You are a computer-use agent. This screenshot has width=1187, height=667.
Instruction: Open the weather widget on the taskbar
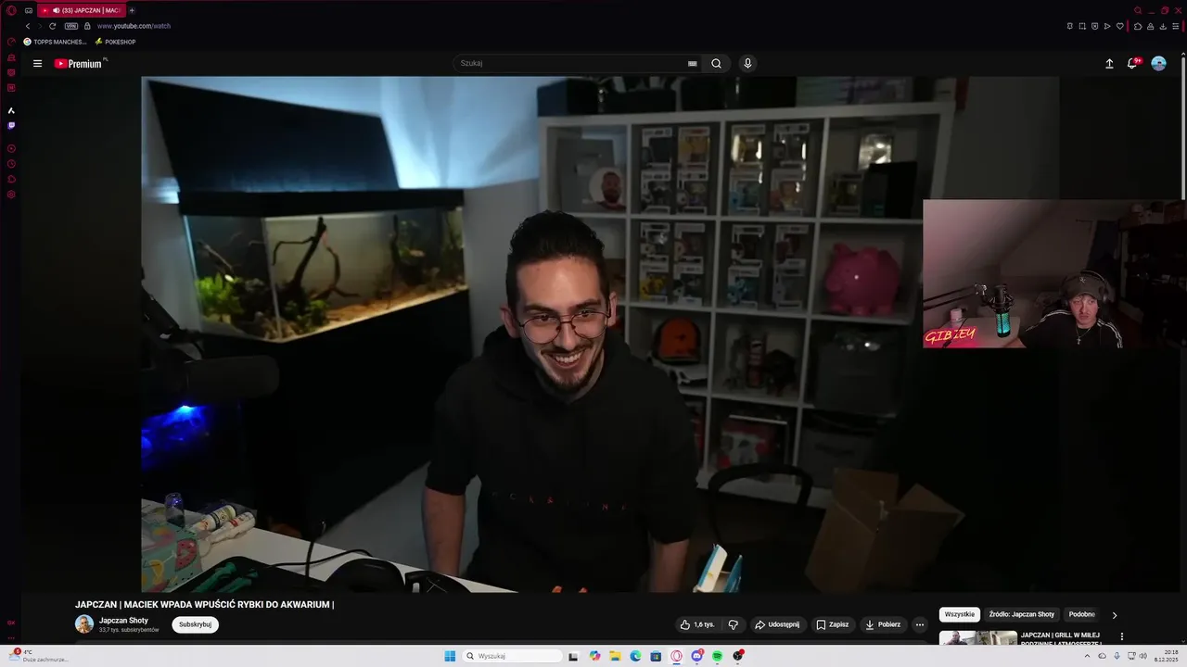click(x=37, y=656)
